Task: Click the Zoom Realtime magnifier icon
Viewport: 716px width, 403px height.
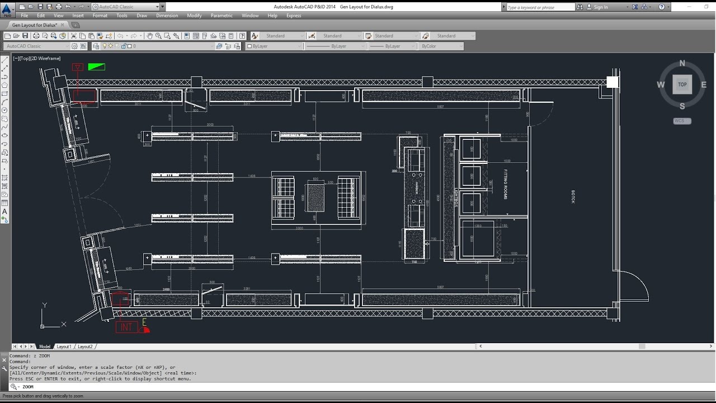Action: click(159, 36)
